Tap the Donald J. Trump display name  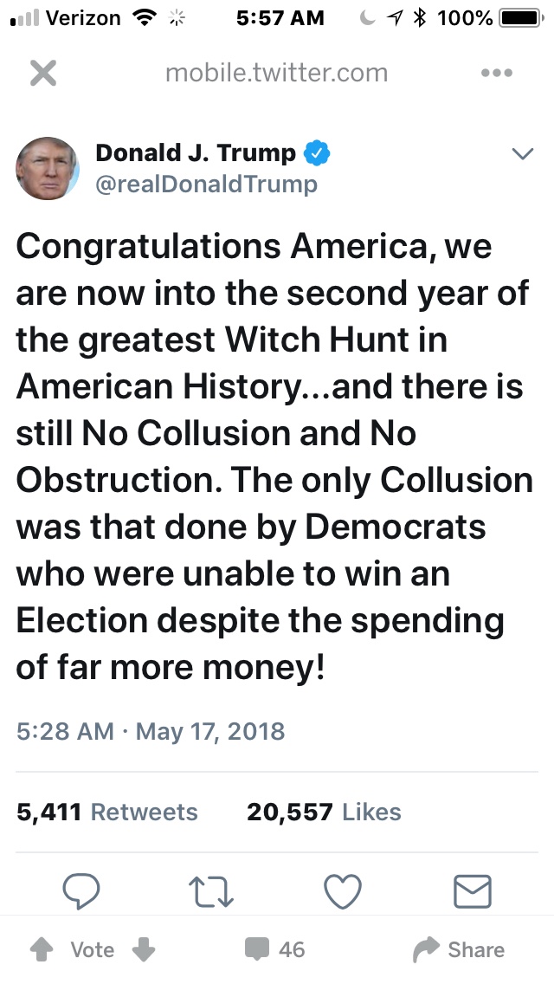(196, 153)
